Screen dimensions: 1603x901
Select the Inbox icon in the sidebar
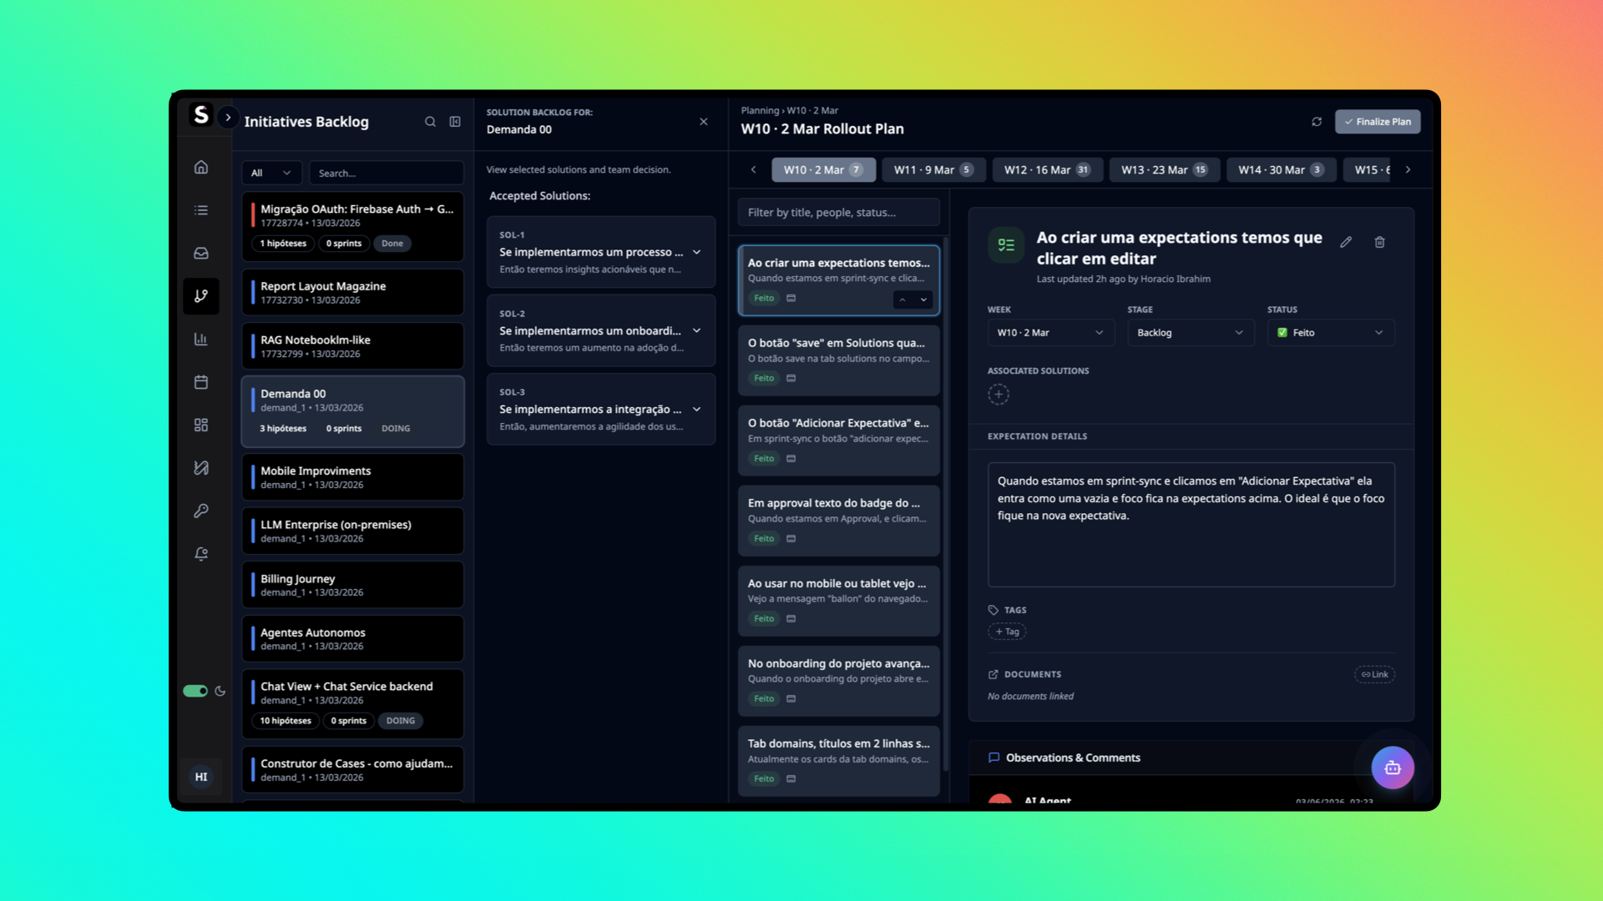click(201, 253)
